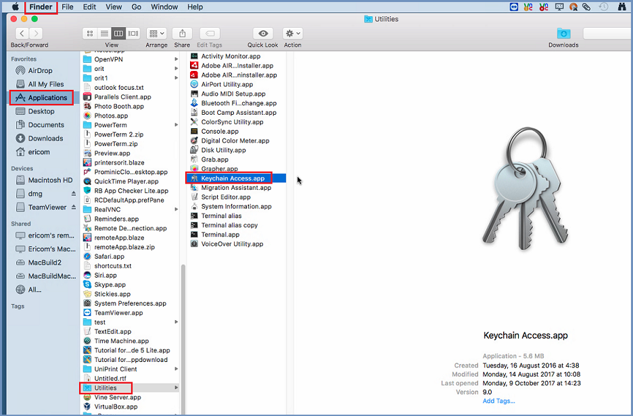This screenshot has width=633, height=416.
Task: Expand the OpenVPN folder arrow
Action: (176, 59)
